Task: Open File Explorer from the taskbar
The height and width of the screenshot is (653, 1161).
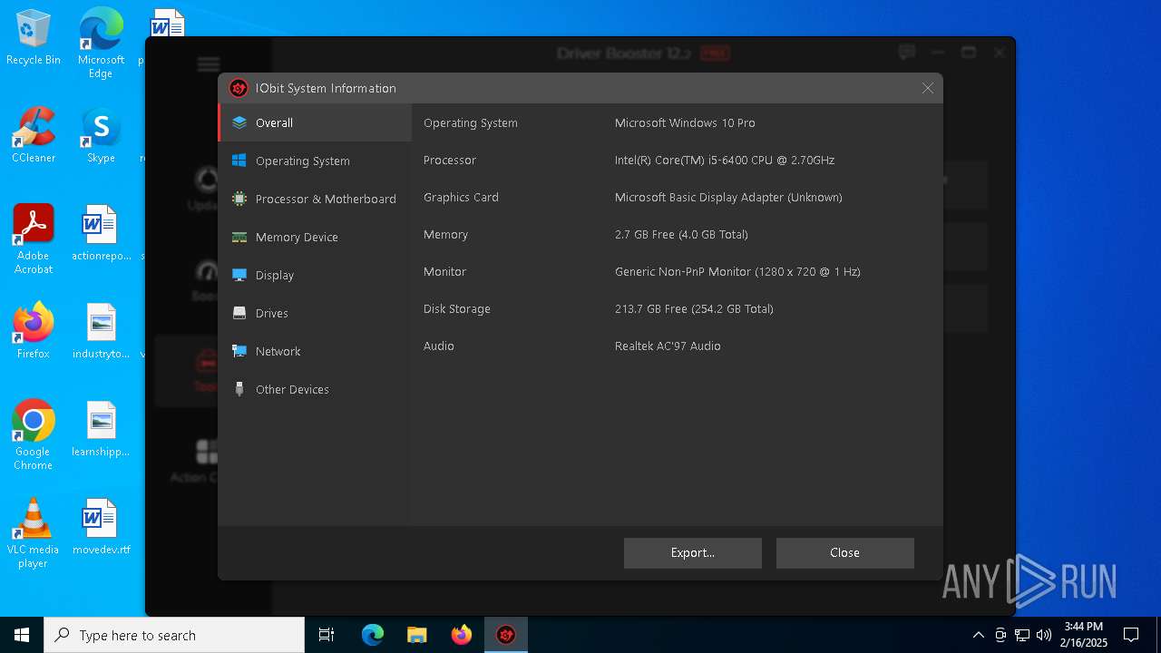Action: pyautogui.click(x=417, y=635)
